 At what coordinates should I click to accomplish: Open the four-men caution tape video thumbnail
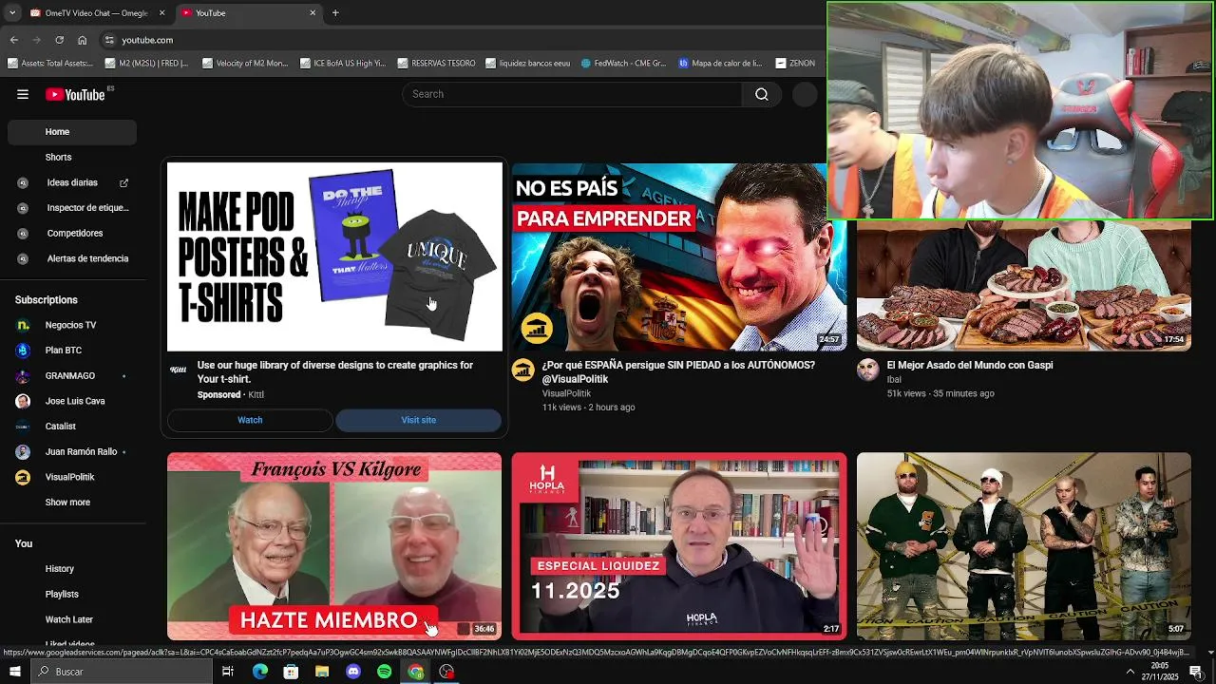(x=1023, y=546)
